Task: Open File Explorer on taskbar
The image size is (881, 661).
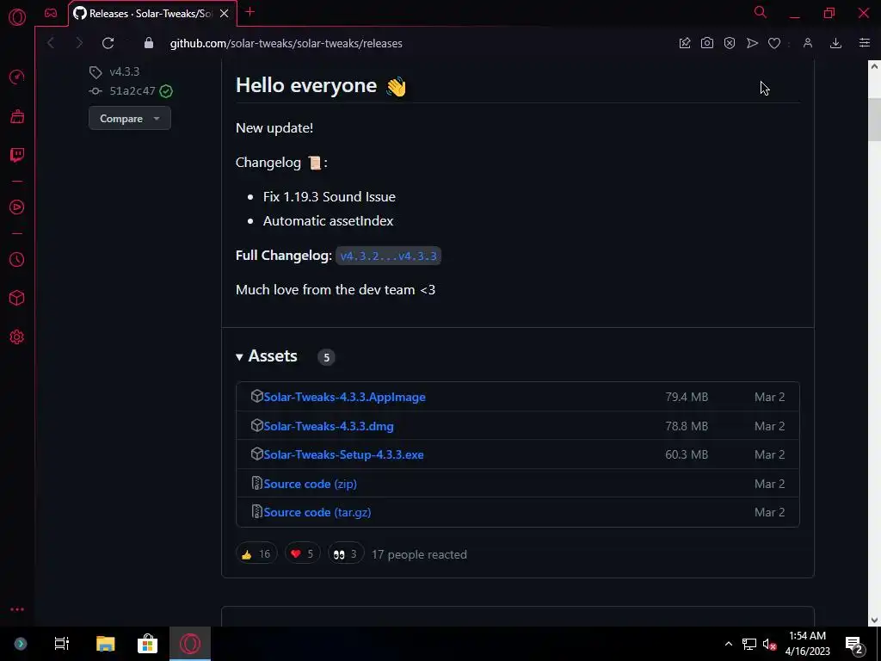Action: [105, 644]
